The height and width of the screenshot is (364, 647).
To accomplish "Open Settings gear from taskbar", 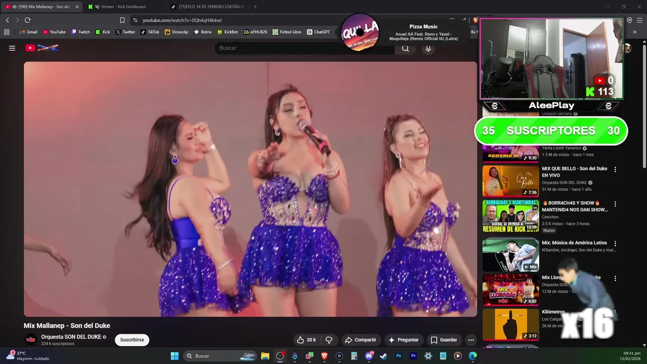I will click(428, 356).
